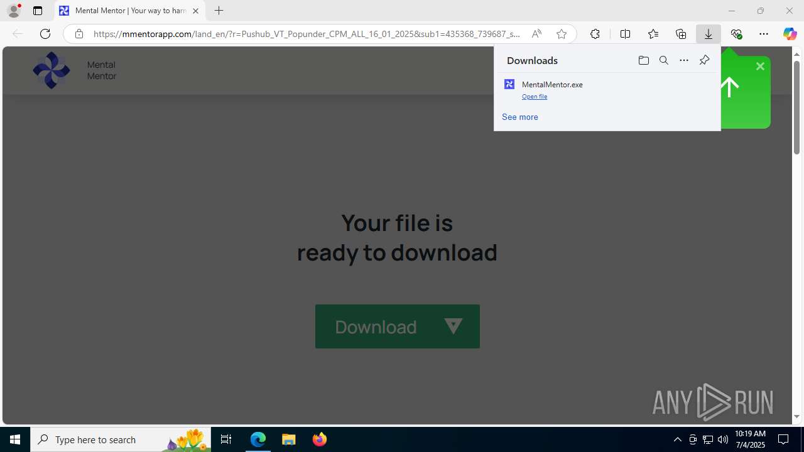
Task: Open notification center icon
Action: (783, 439)
